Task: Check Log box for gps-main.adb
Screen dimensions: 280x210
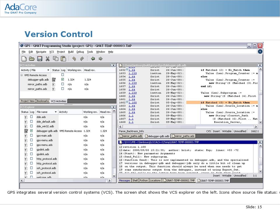Action: (32, 135)
